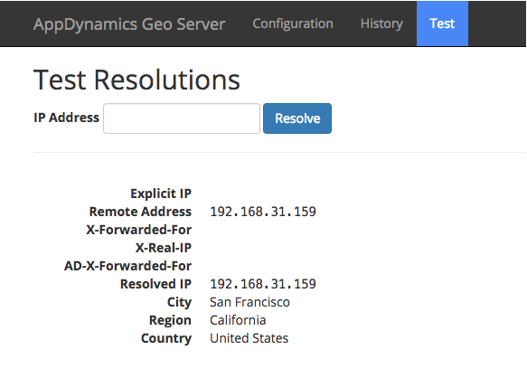Click the Explicit IP label
This screenshot has width=527, height=378.
(161, 194)
